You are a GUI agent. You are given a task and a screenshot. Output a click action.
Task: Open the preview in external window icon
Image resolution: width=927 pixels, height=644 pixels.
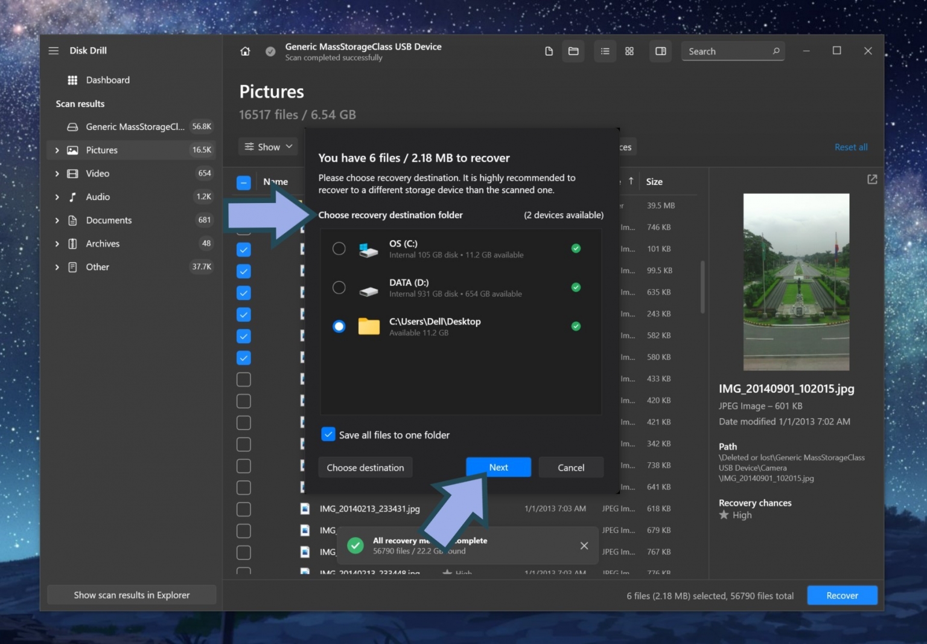coord(872,179)
